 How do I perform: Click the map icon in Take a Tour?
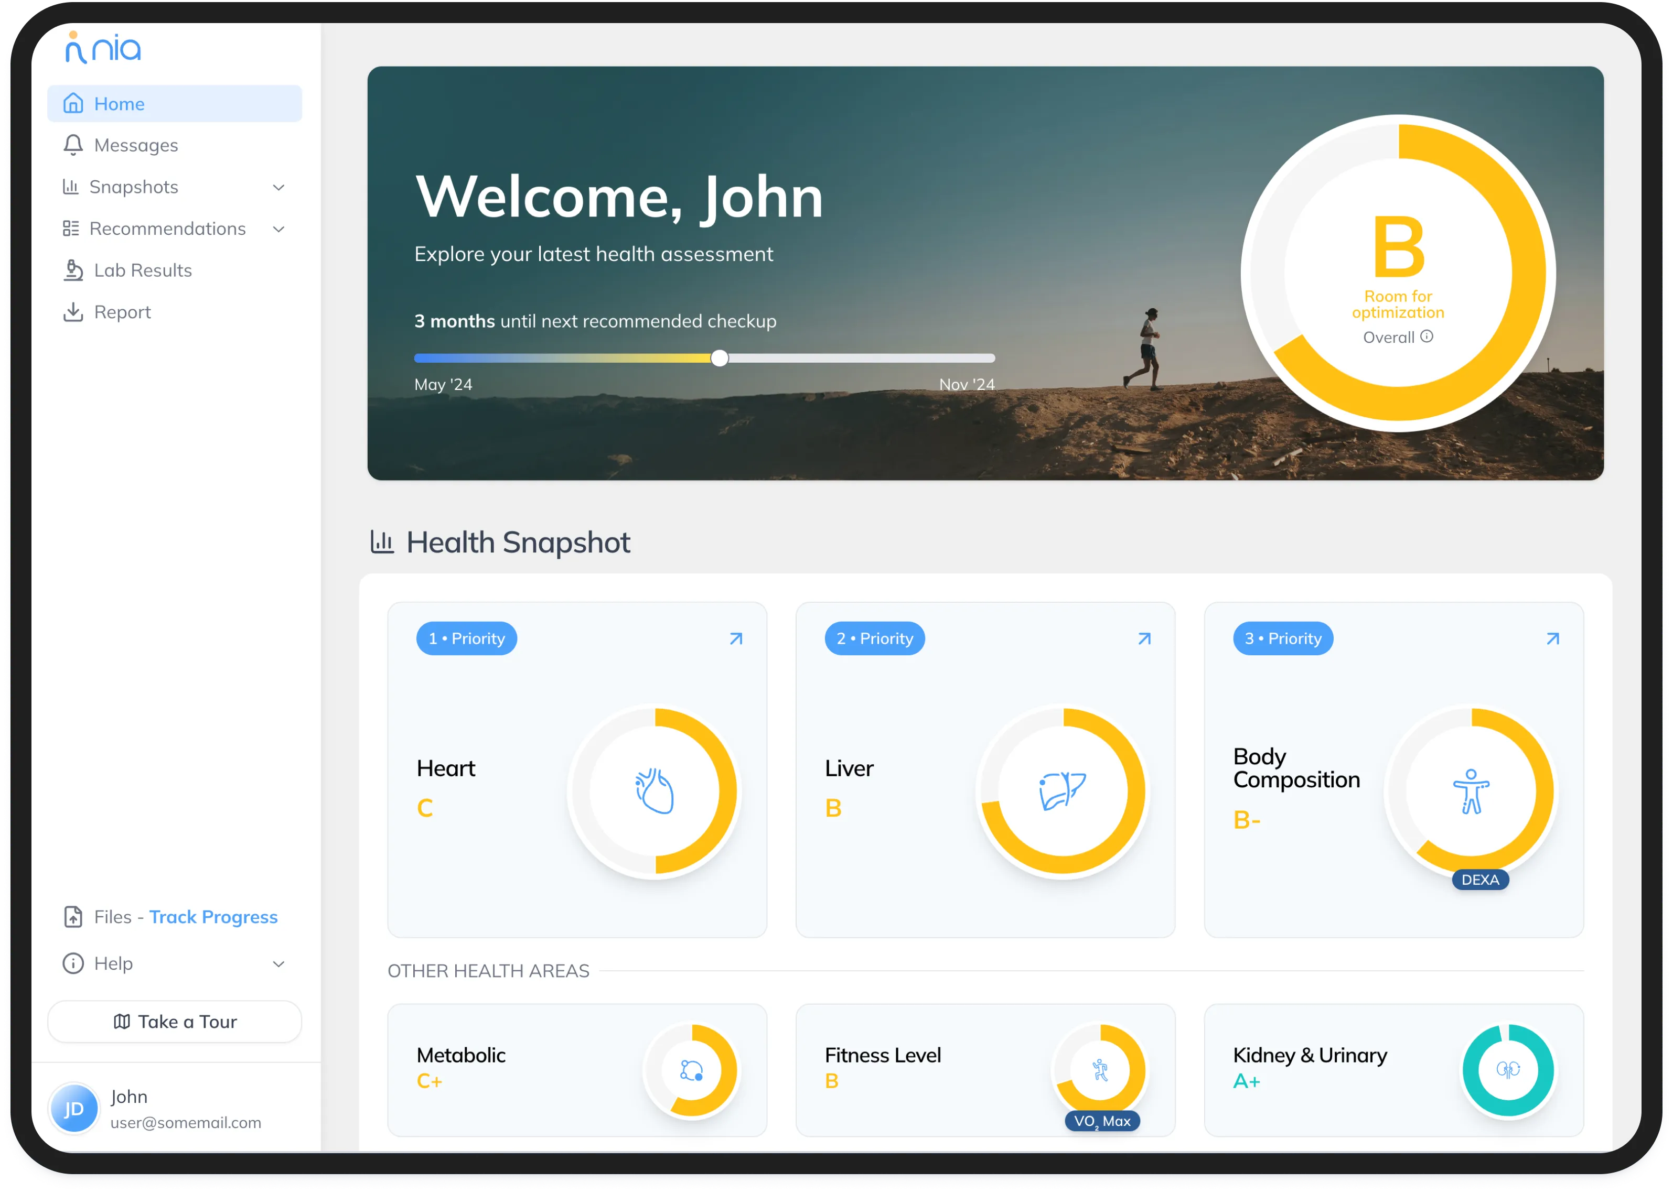click(x=122, y=1022)
